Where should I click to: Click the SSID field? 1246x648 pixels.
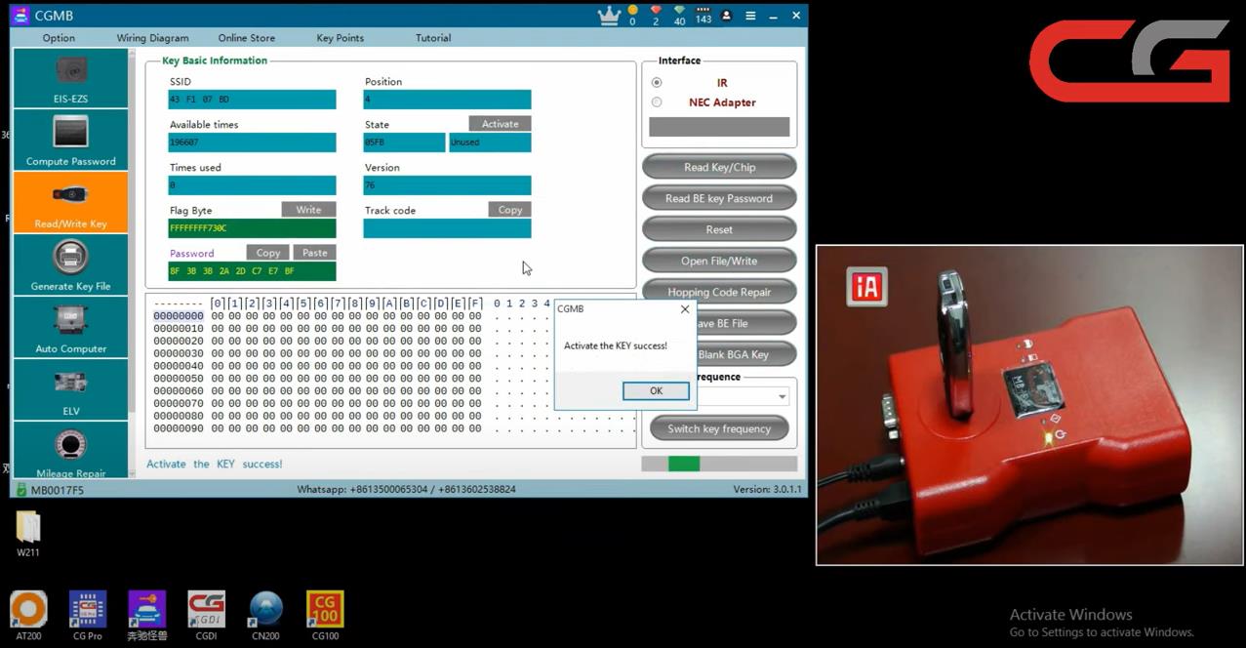[252, 100]
